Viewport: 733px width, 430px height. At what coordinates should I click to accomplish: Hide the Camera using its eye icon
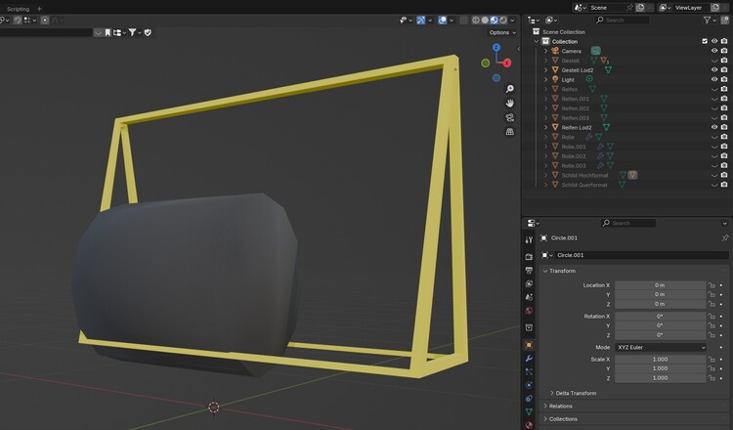[714, 51]
